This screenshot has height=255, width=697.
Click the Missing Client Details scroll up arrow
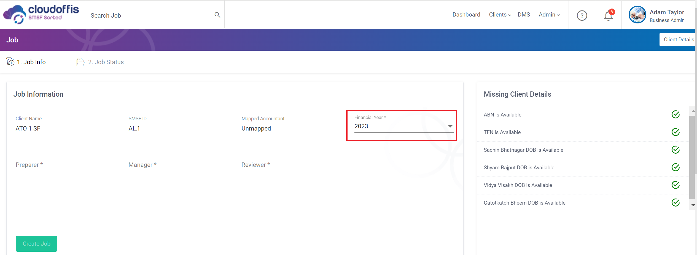coord(693,111)
